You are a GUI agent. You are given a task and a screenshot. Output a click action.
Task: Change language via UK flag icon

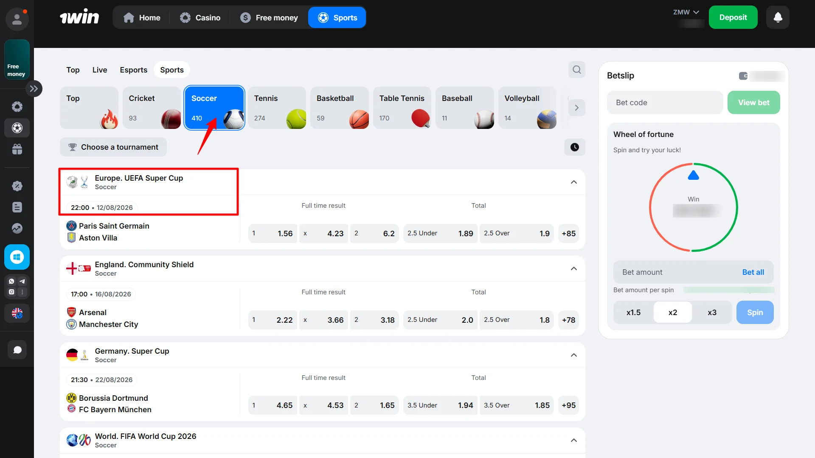point(17,313)
